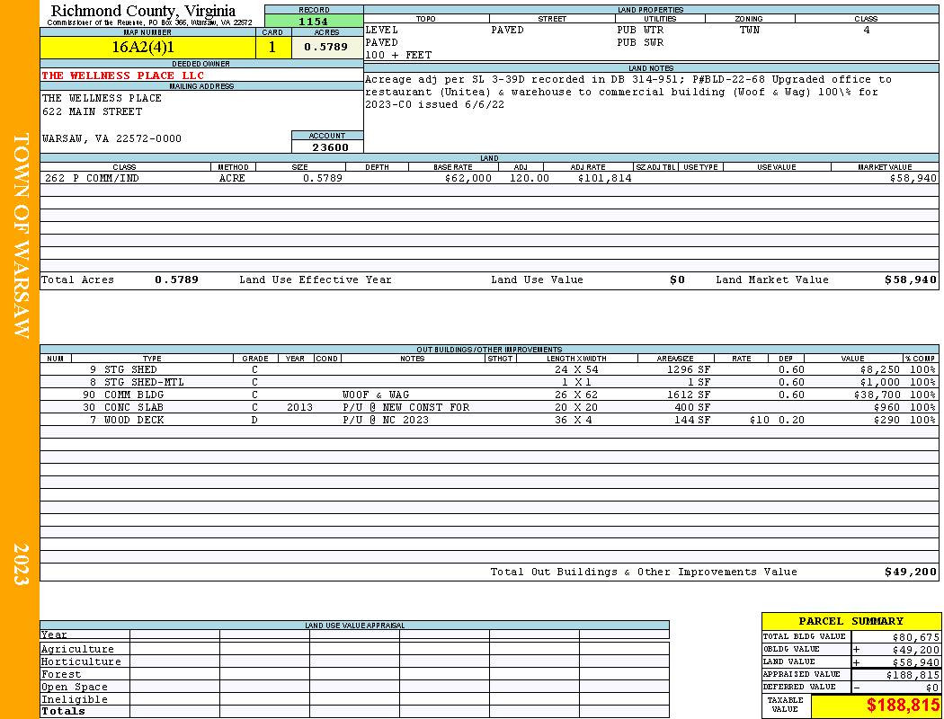
Task: Click total building value $80,675
Action: coord(915,637)
